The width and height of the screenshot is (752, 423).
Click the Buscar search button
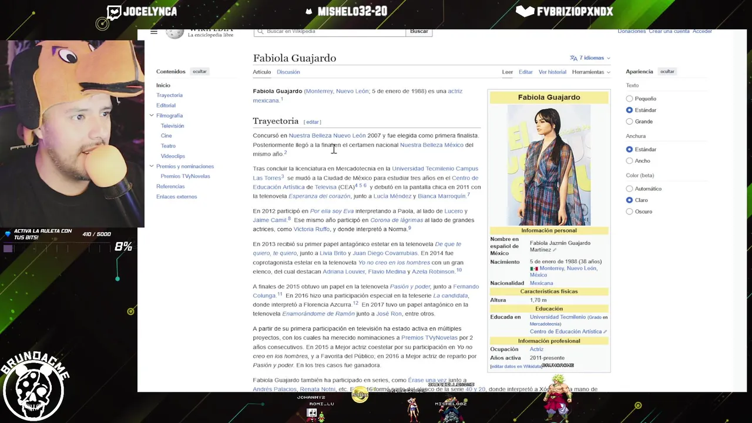click(419, 32)
